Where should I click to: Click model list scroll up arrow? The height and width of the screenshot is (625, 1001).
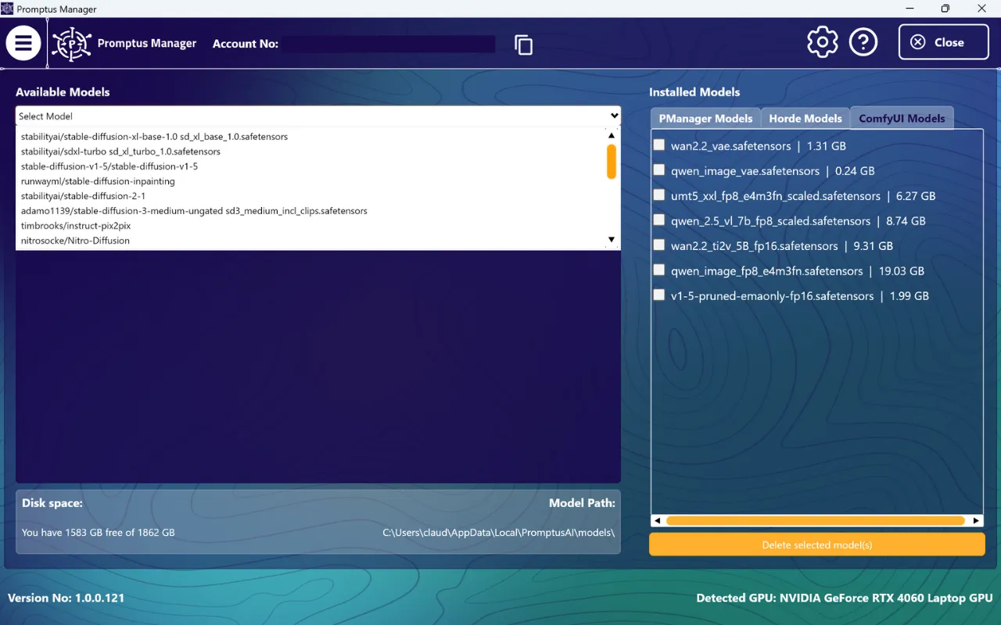point(612,135)
